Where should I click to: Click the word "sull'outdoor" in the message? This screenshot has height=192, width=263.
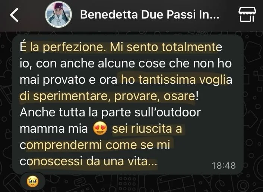click(168, 112)
